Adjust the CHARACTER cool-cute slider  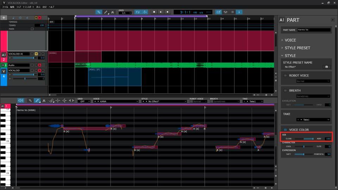(304, 146)
